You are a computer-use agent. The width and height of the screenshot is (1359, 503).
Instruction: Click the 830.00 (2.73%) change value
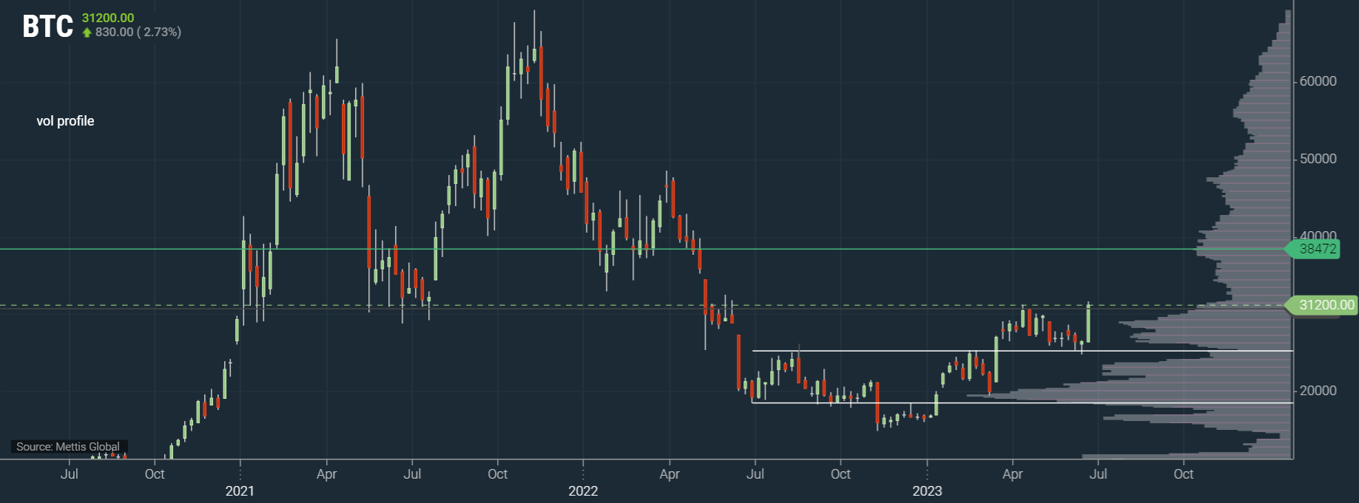tap(138, 32)
